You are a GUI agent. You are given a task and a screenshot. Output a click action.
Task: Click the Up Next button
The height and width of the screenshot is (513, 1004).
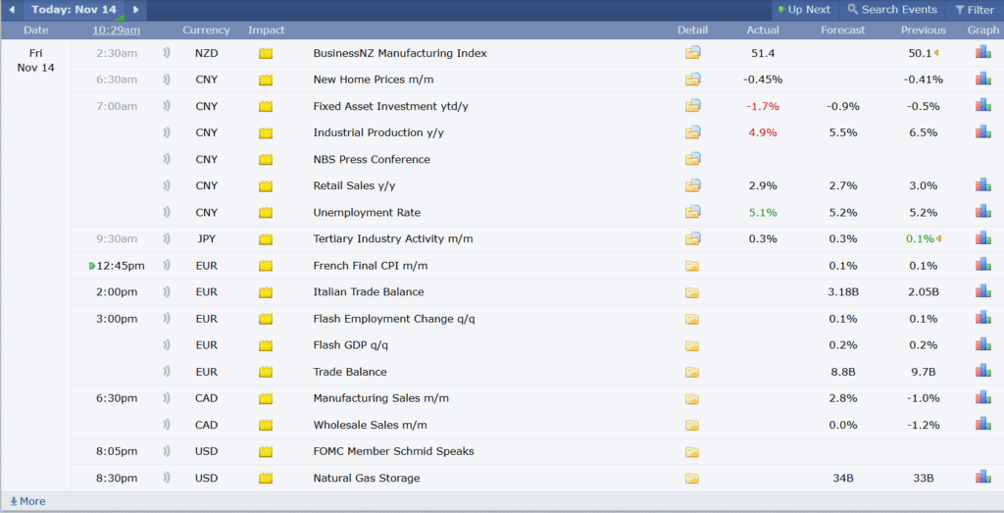point(803,10)
